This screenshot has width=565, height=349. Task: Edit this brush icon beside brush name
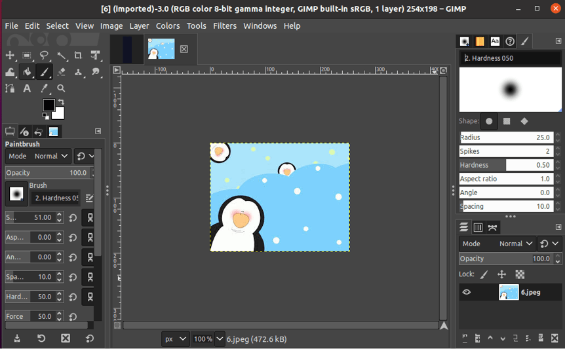tap(89, 198)
